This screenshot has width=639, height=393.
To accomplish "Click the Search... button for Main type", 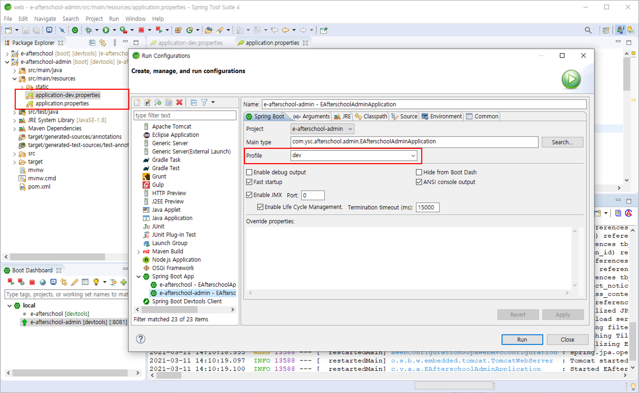I will [562, 142].
